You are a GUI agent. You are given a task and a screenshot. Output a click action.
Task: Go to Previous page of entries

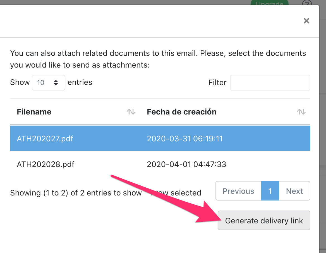coord(238,191)
